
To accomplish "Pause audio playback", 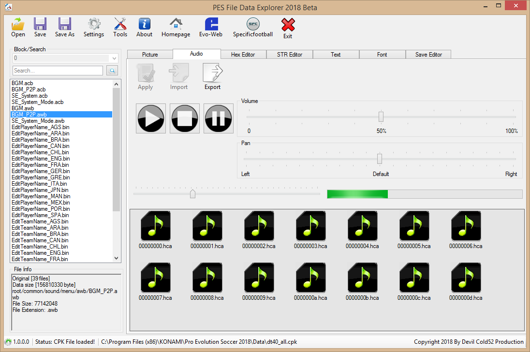I will pos(218,118).
